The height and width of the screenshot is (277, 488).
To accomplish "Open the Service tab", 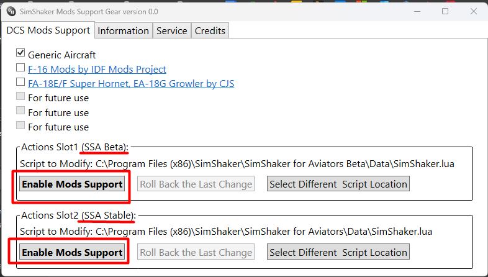I will tap(172, 31).
